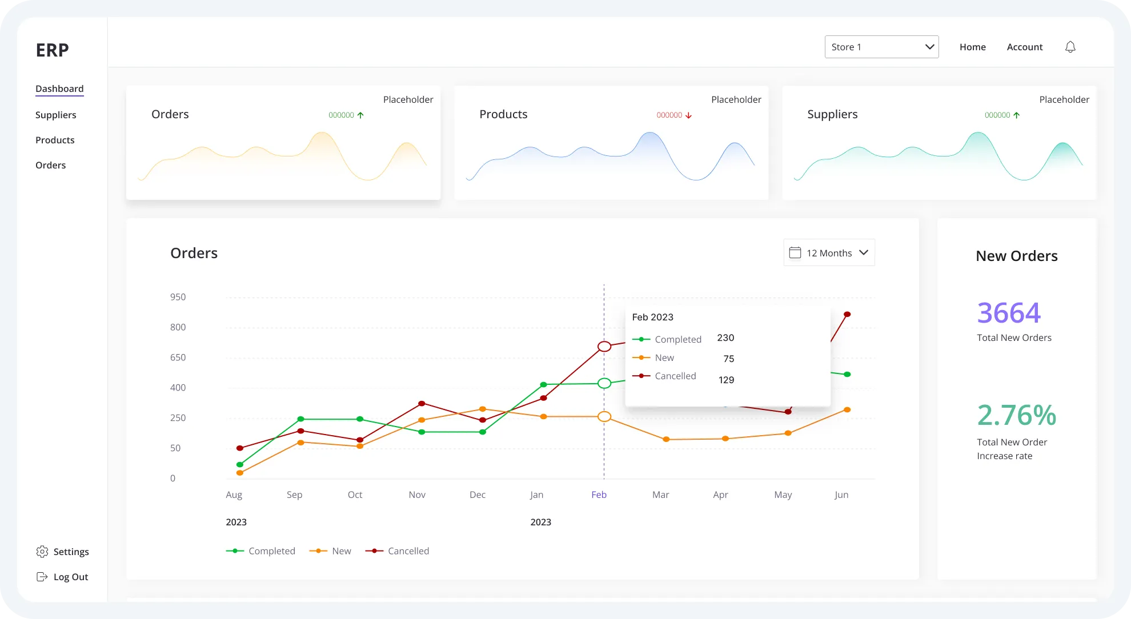Click the Cancelled data point at Feb

point(604,346)
